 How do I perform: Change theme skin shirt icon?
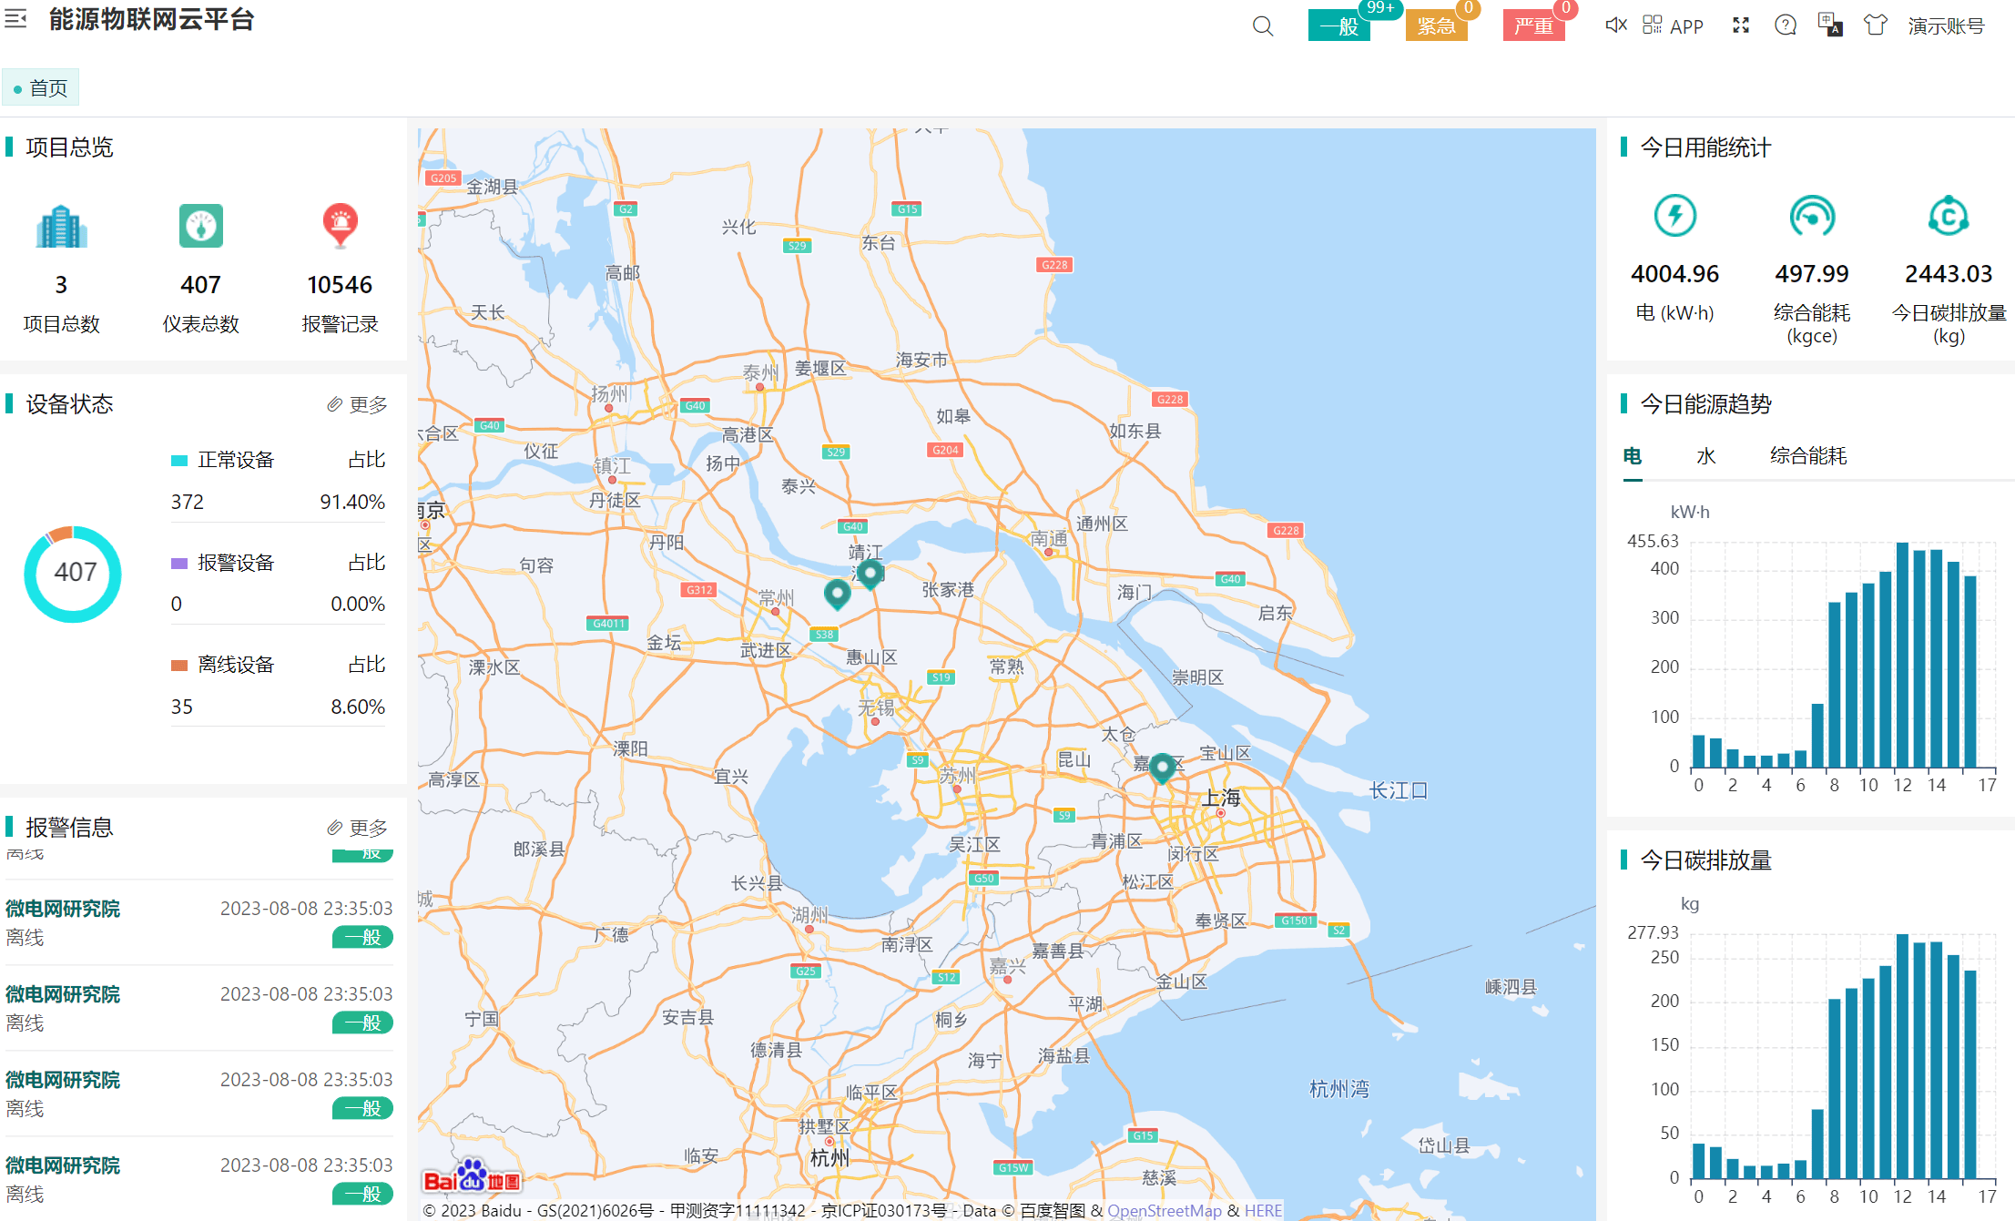pyautogui.click(x=1875, y=25)
